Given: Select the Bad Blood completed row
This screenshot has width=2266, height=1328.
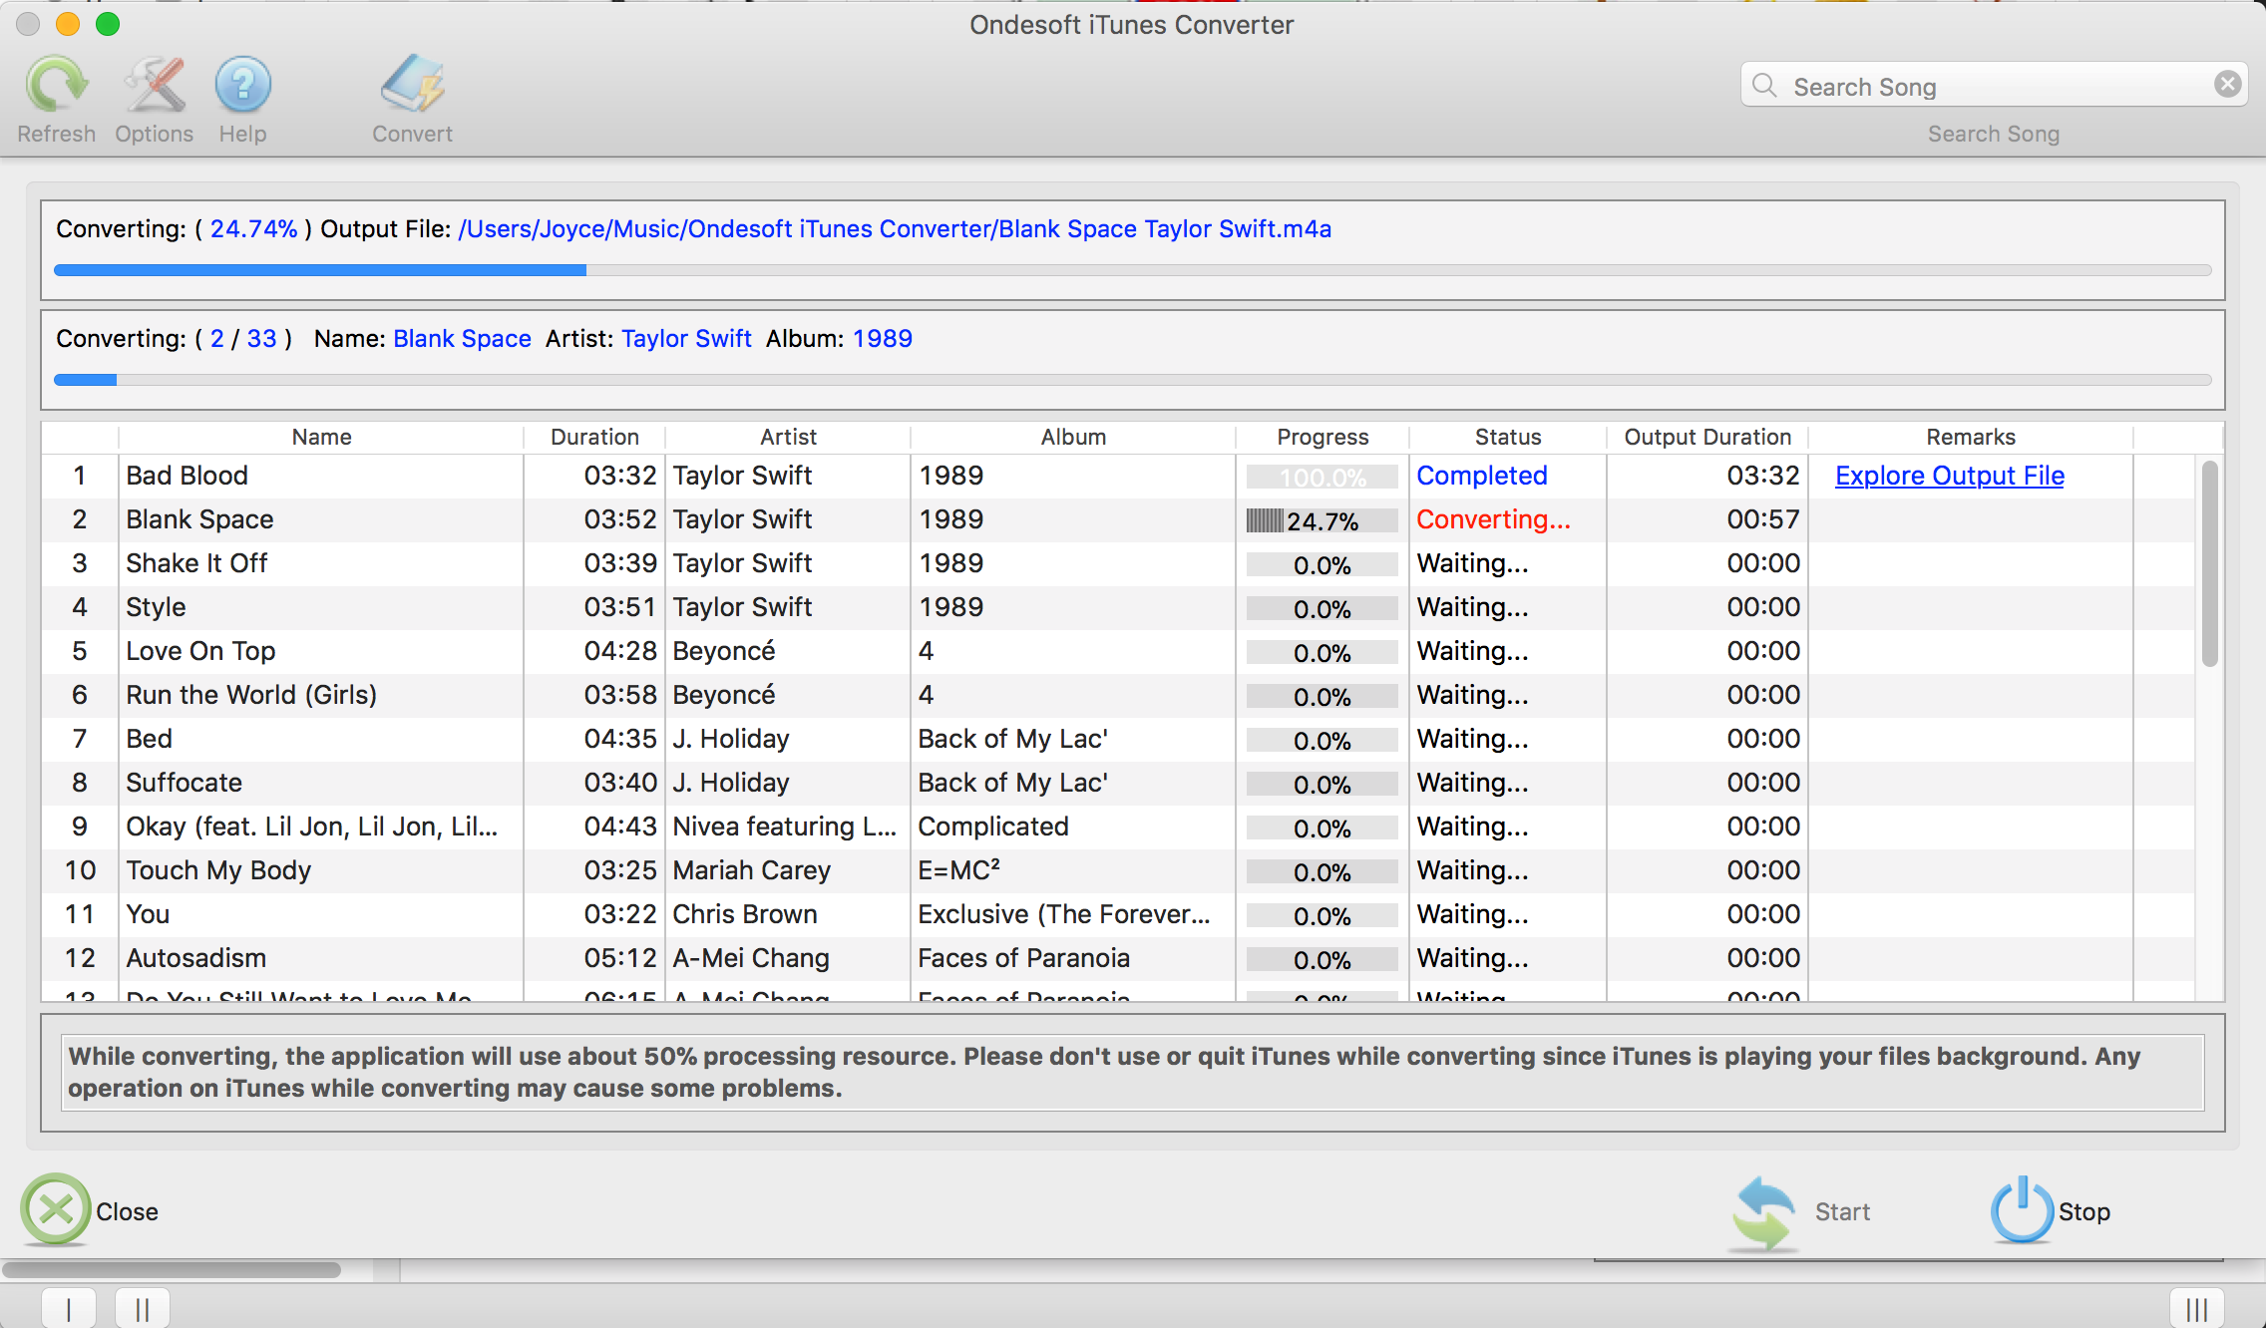Looking at the screenshot, I should coord(1132,475).
